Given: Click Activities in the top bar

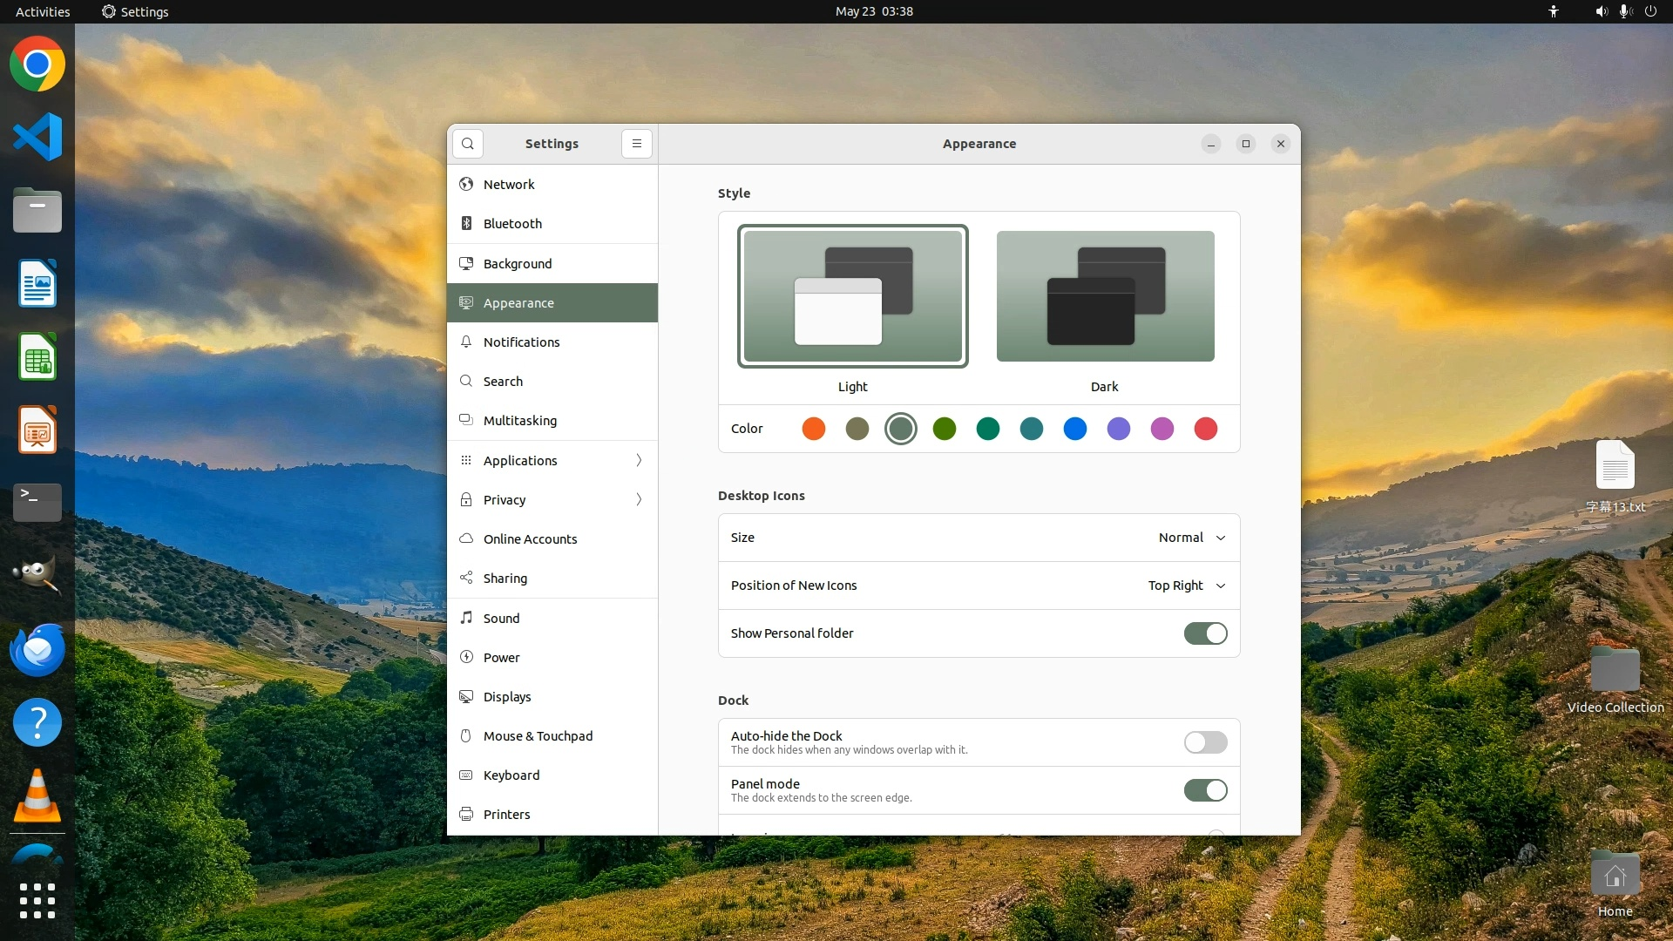Looking at the screenshot, I should pos(43,11).
